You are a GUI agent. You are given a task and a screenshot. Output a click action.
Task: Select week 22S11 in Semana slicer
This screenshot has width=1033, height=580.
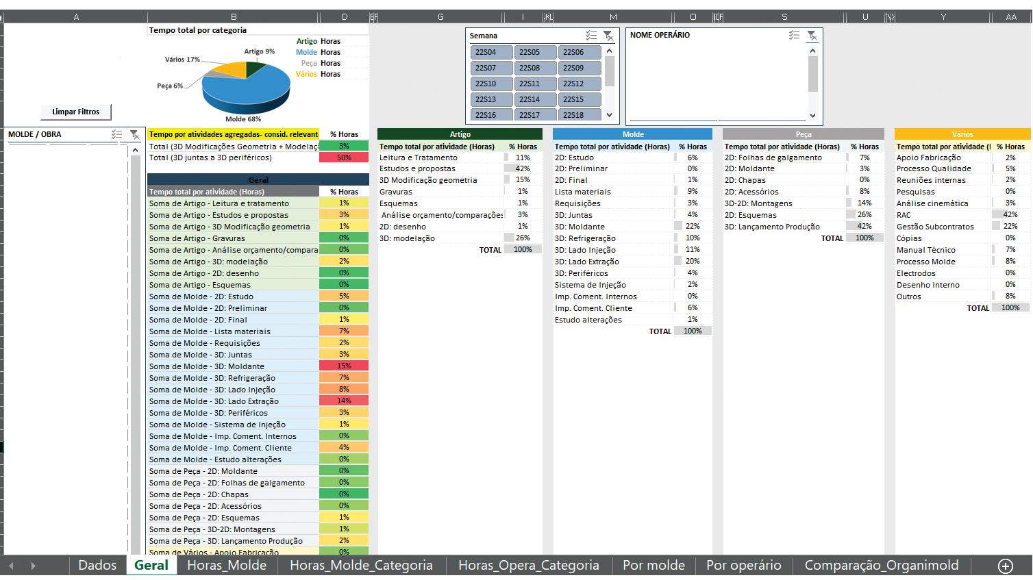[535, 84]
